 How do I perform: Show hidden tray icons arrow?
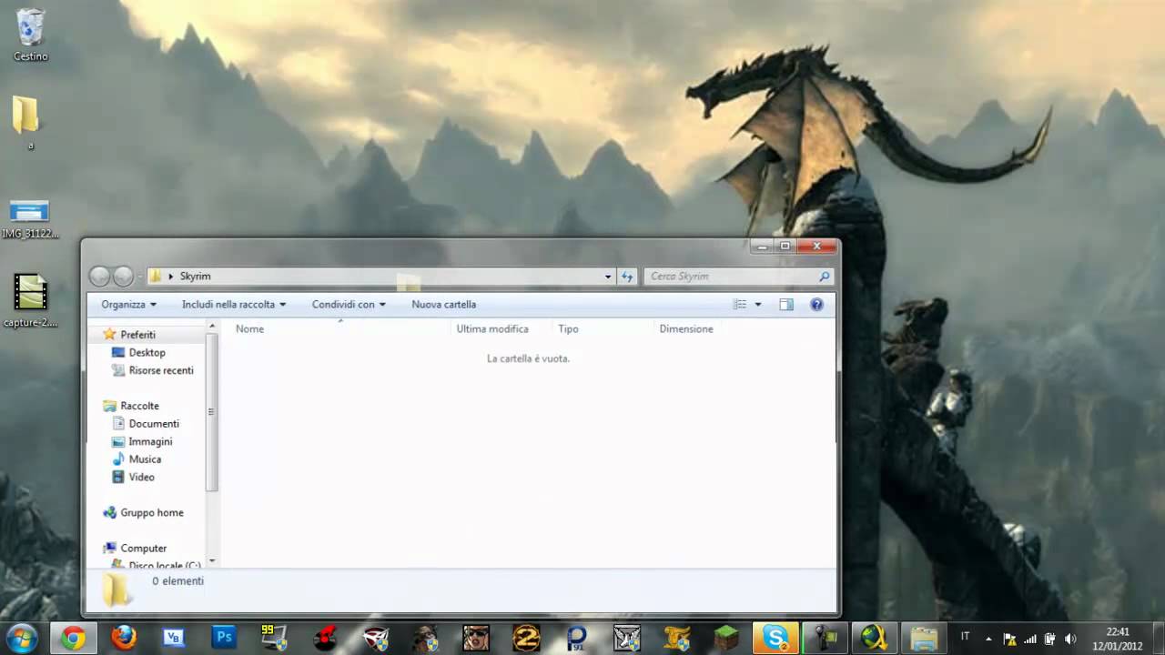[x=990, y=639]
